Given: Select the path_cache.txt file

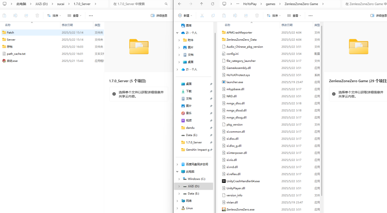Looking at the screenshot, I should tap(52, 54).
